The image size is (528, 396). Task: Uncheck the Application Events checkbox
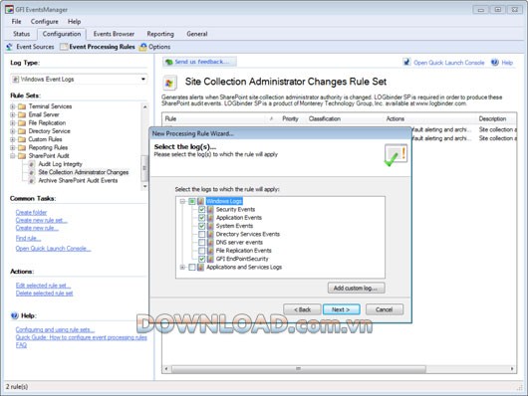(201, 218)
